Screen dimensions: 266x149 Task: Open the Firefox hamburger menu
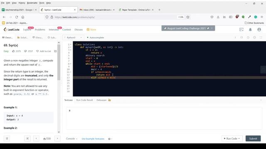pyautogui.click(x=262, y=17)
